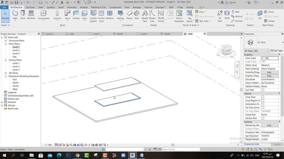Switch to the Annotate ribbon tab
Image resolution: width=284 pixels, height=159 pixels.
[x=72, y=7]
